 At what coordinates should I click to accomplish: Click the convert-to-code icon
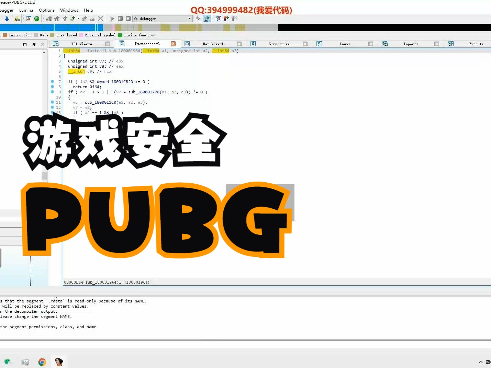pos(49,19)
